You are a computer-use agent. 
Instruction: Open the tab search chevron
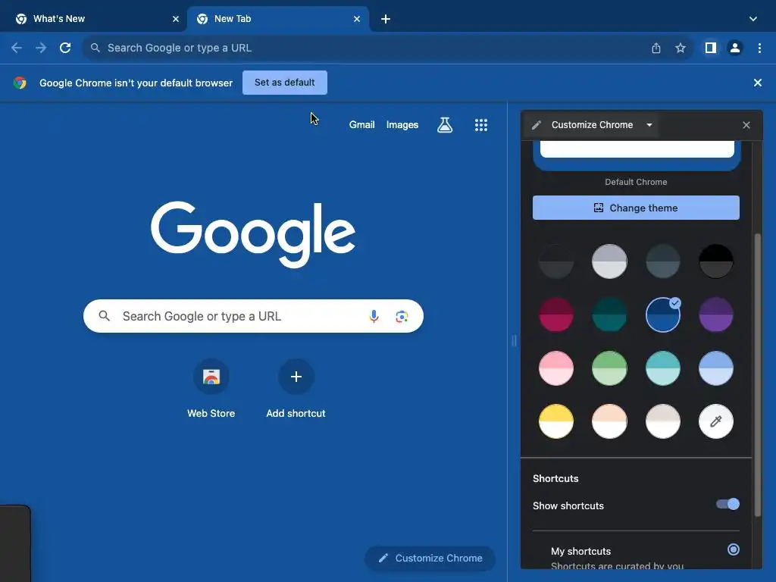pos(753,19)
